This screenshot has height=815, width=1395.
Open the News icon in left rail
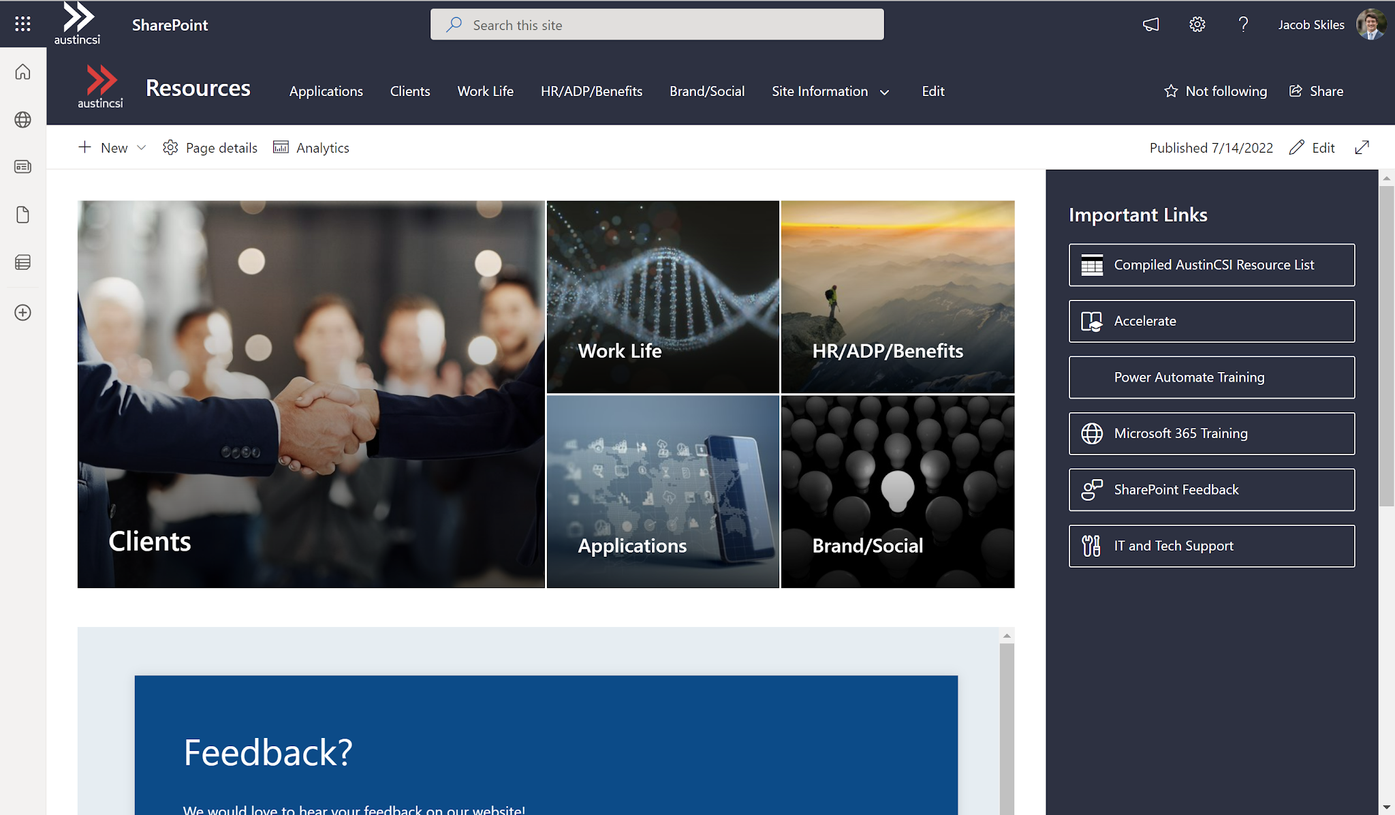[22, 167]
